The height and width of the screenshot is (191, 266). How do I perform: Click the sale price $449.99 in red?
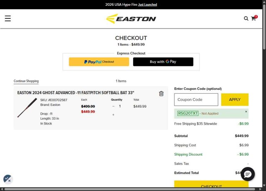tap(88, 111)
